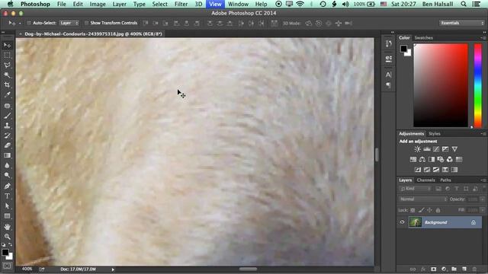The height and width of the screenshot is (274, 488).
Task: Select the Blur tool
Action: [7, 165]
